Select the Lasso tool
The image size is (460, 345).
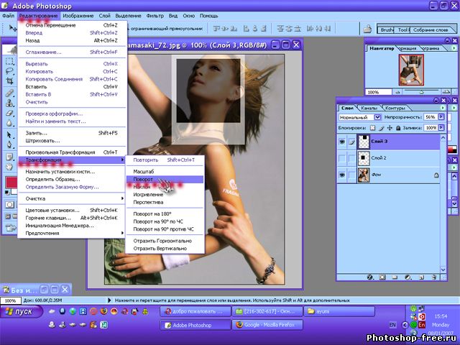point(9,72)
